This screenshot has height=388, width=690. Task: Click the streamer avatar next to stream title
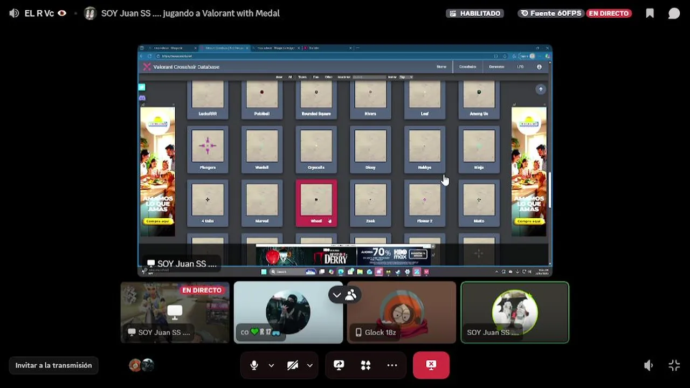(91, 13)
